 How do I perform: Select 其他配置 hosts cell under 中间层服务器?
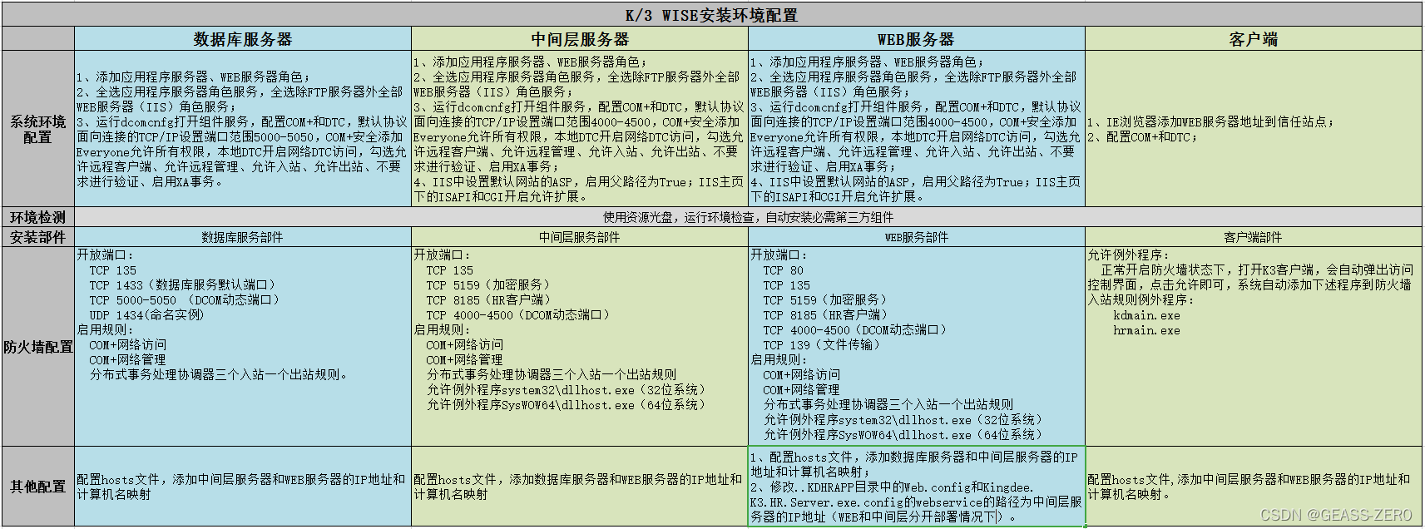click(x=580, y=487)
